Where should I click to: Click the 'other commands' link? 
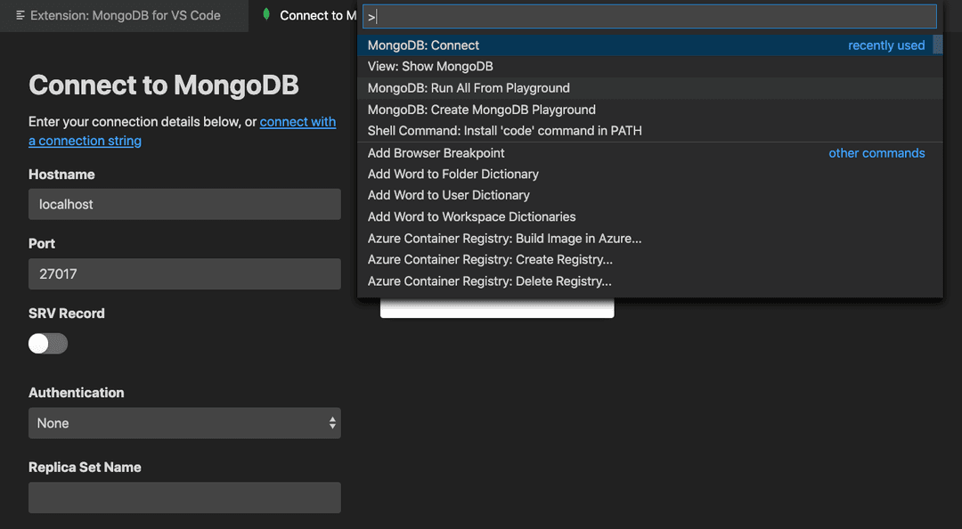(x=876, y=153)
